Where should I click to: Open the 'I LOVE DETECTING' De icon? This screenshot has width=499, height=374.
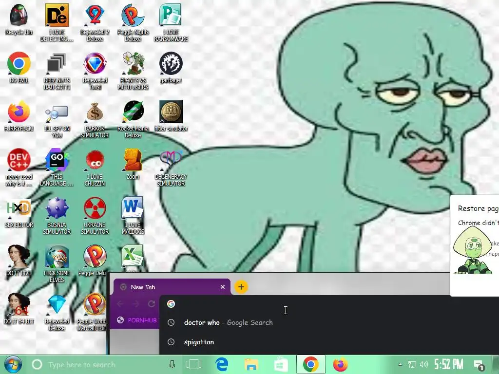[57, 22]
